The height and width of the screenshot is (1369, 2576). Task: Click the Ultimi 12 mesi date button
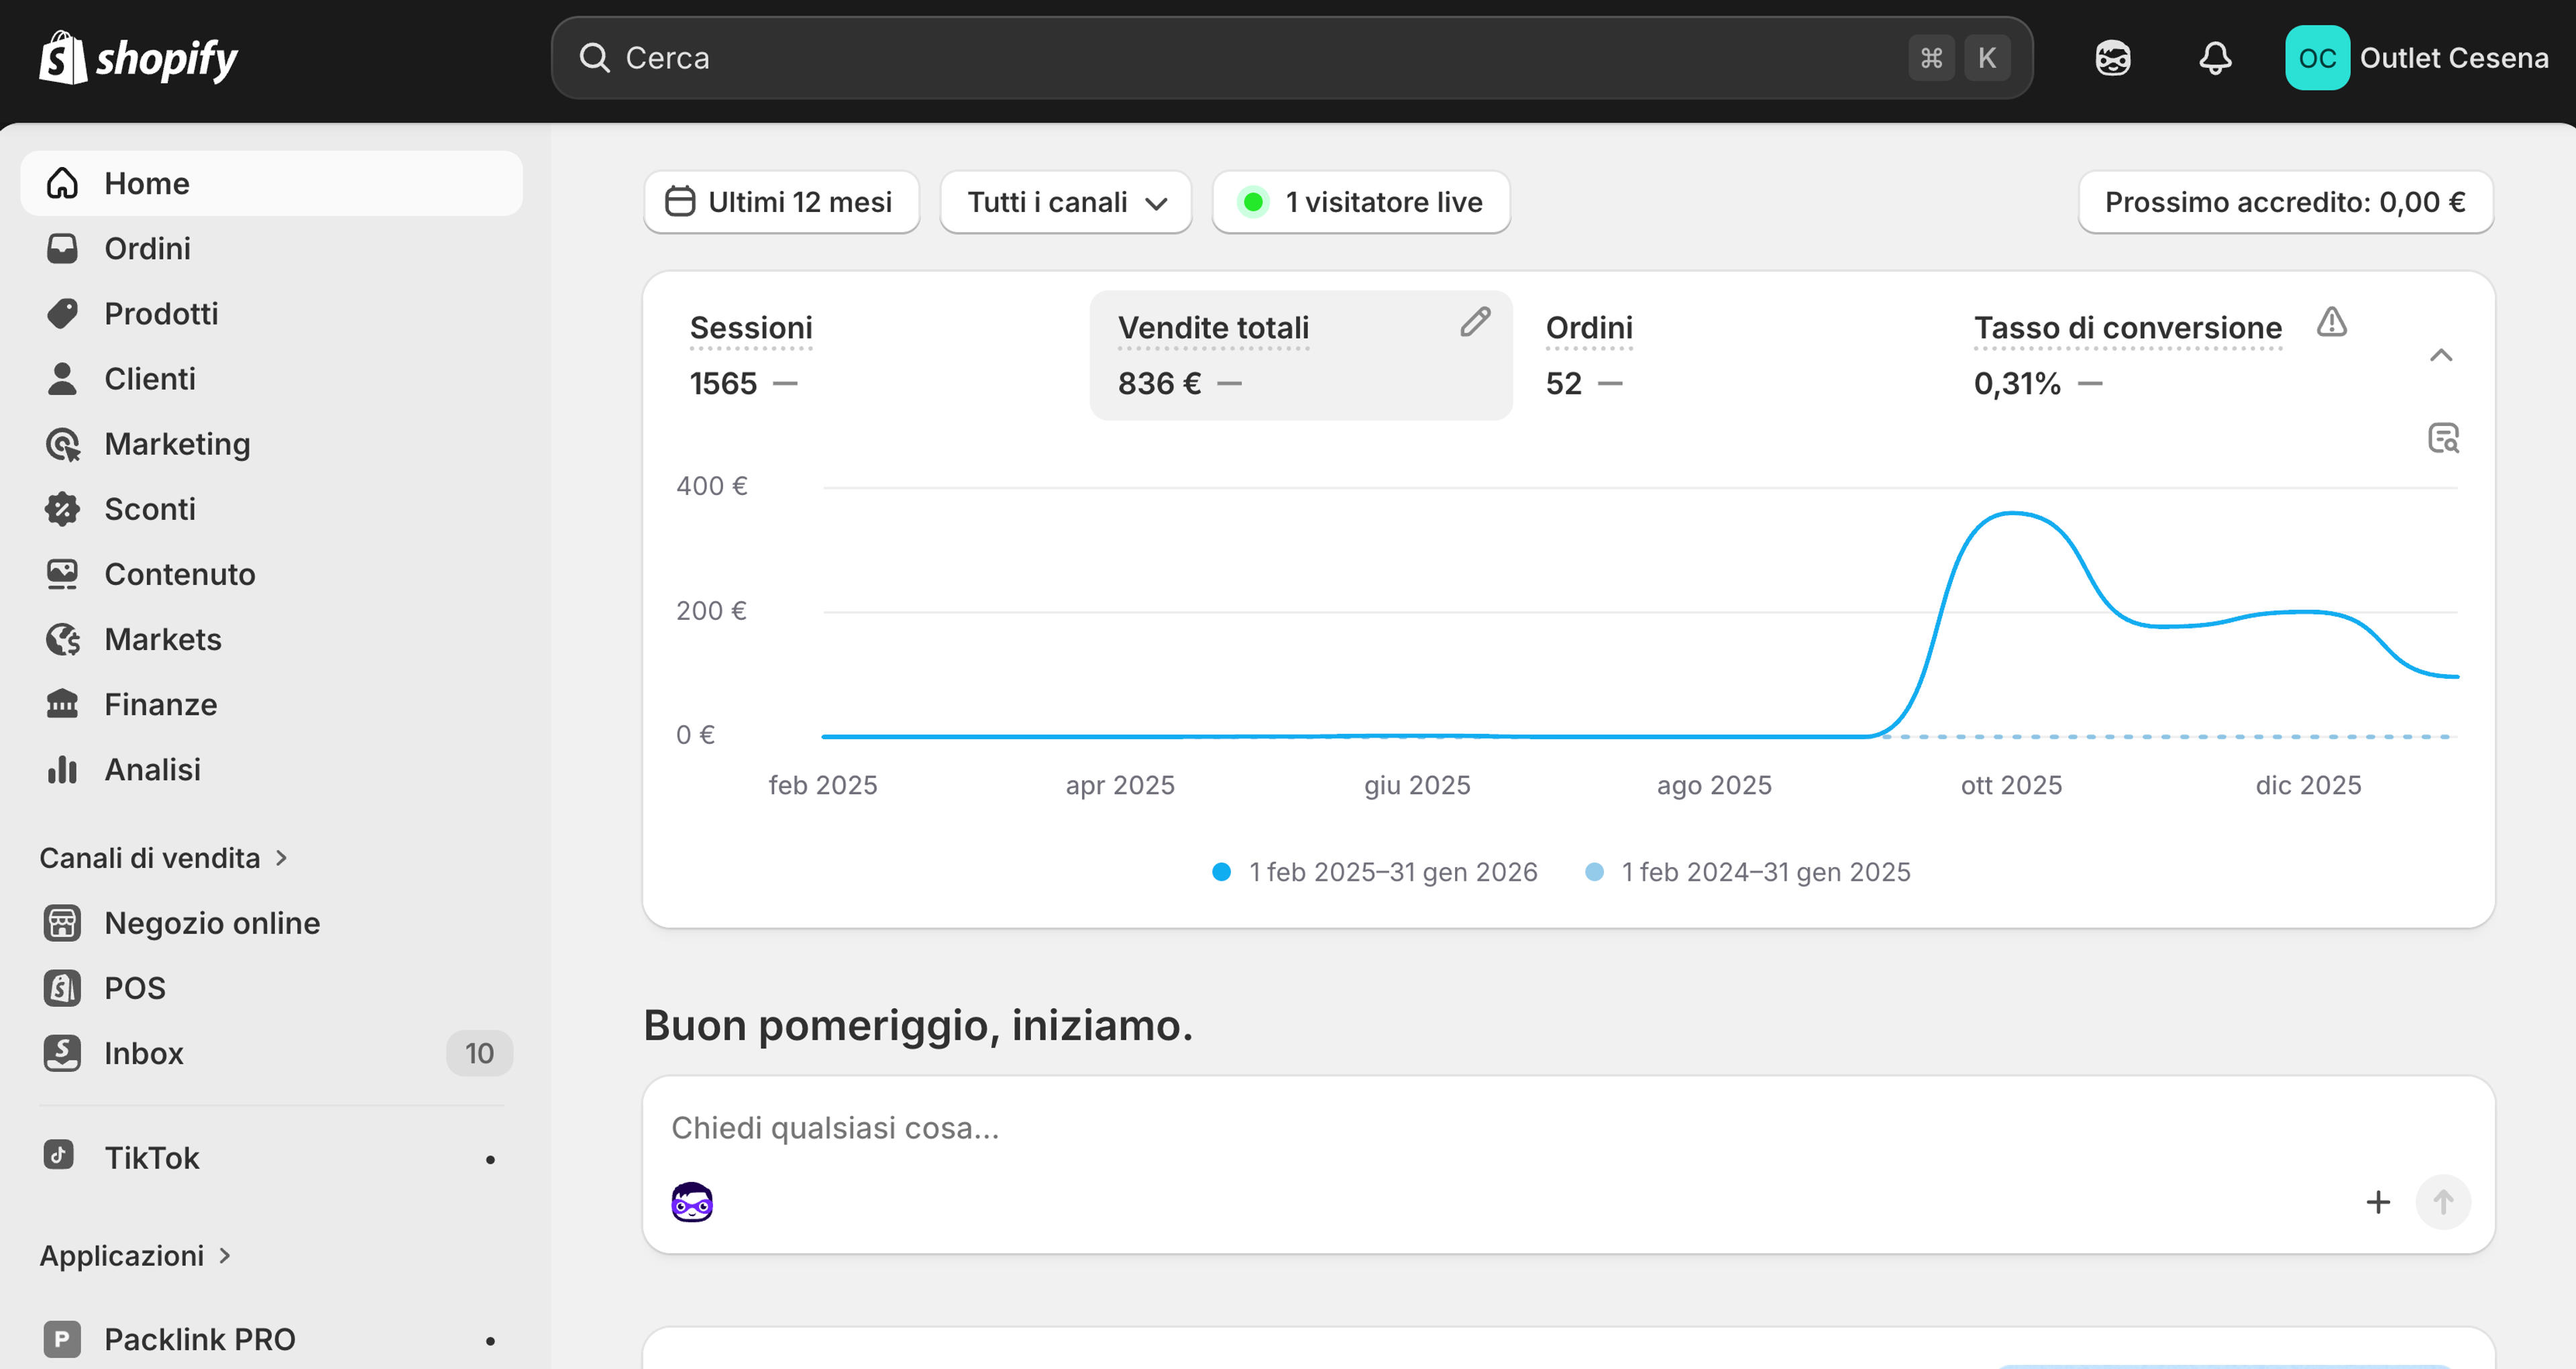(x=781, y=202)
